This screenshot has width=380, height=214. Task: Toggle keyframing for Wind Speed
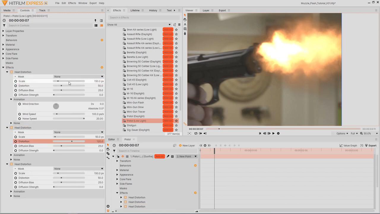[x=20, y=114]
